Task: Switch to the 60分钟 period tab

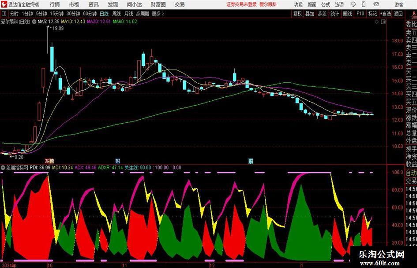Action: coord(90,14)
